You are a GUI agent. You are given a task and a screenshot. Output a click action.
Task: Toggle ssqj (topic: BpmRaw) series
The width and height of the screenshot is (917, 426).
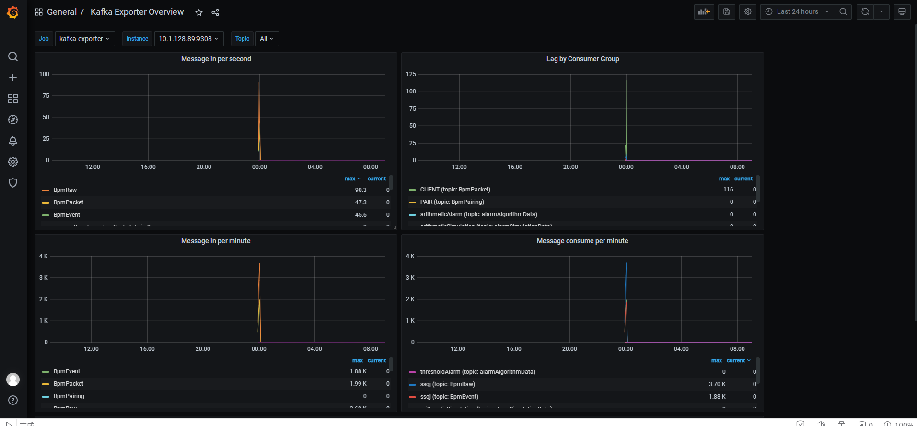[x=448, y=384]
